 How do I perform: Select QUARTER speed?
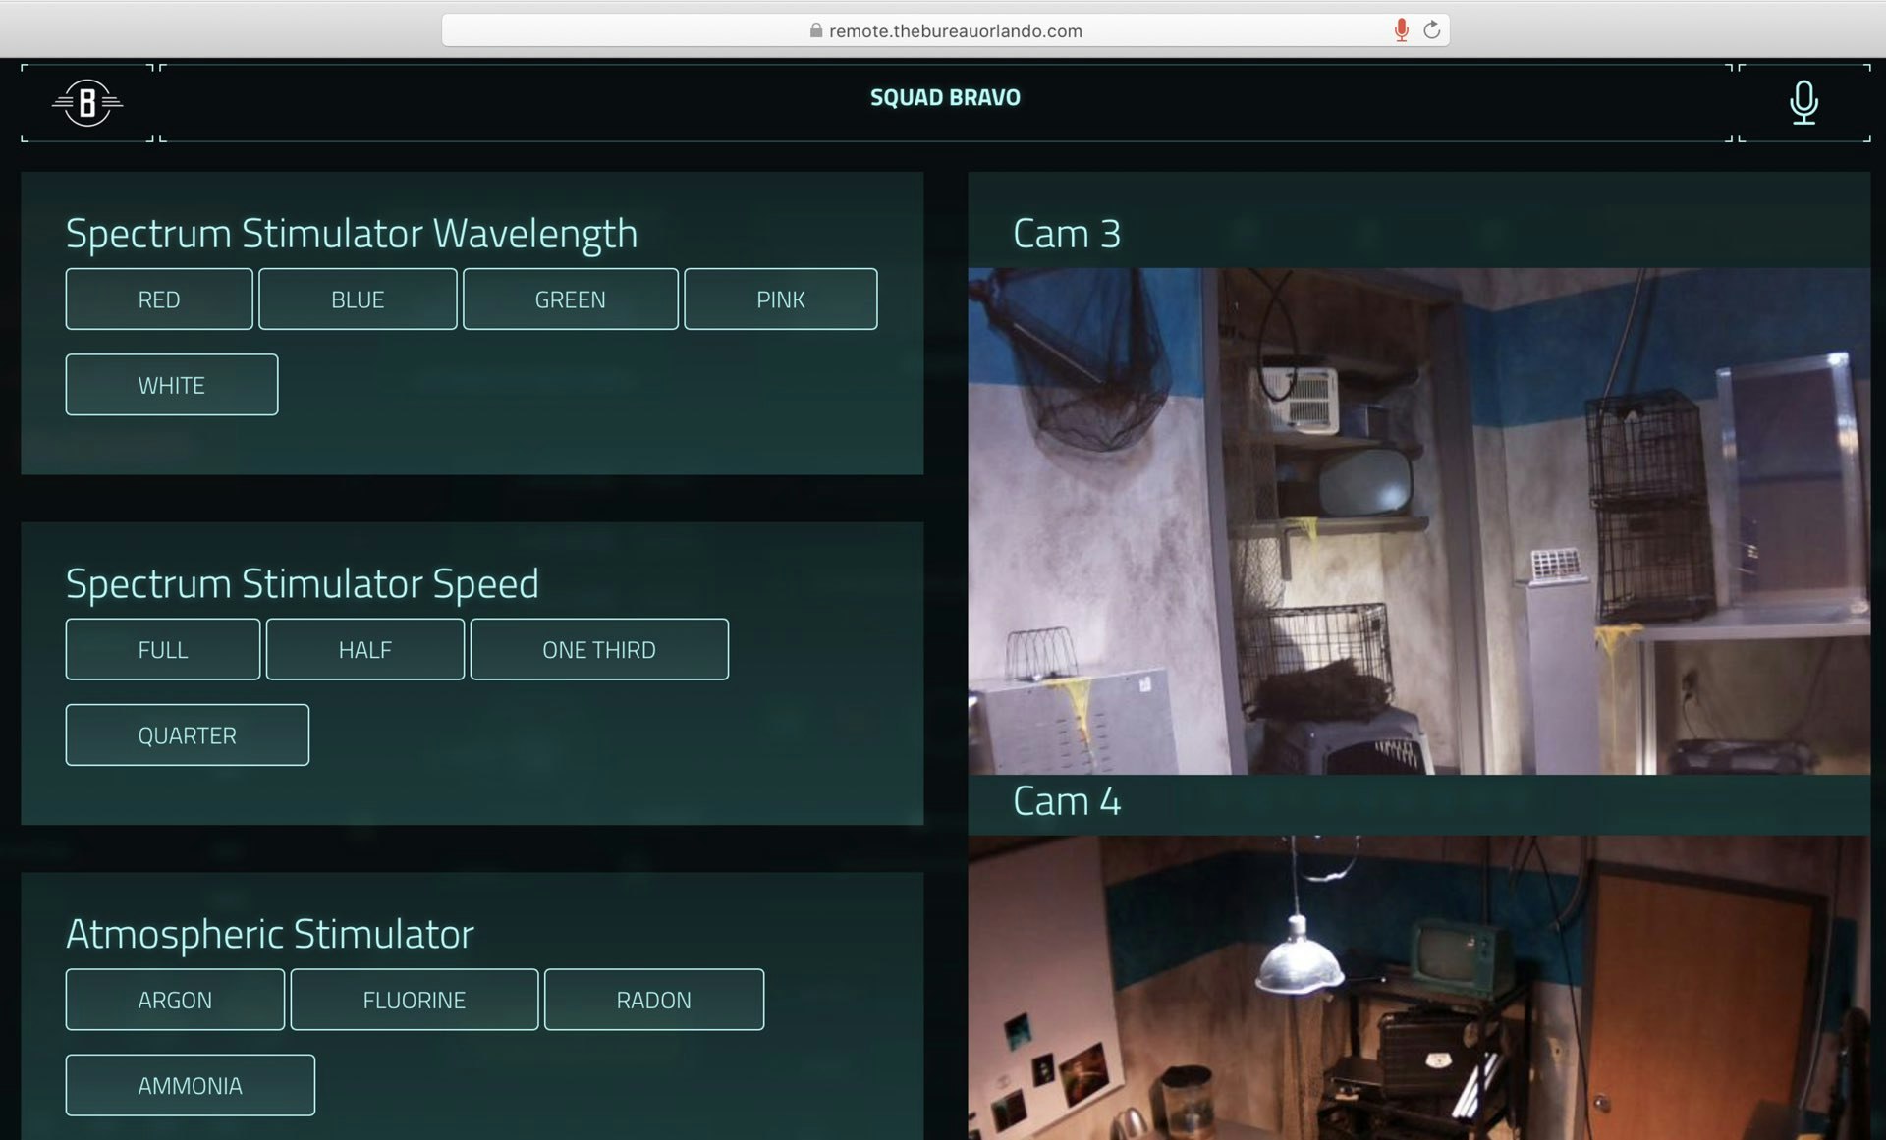(188, 734)
